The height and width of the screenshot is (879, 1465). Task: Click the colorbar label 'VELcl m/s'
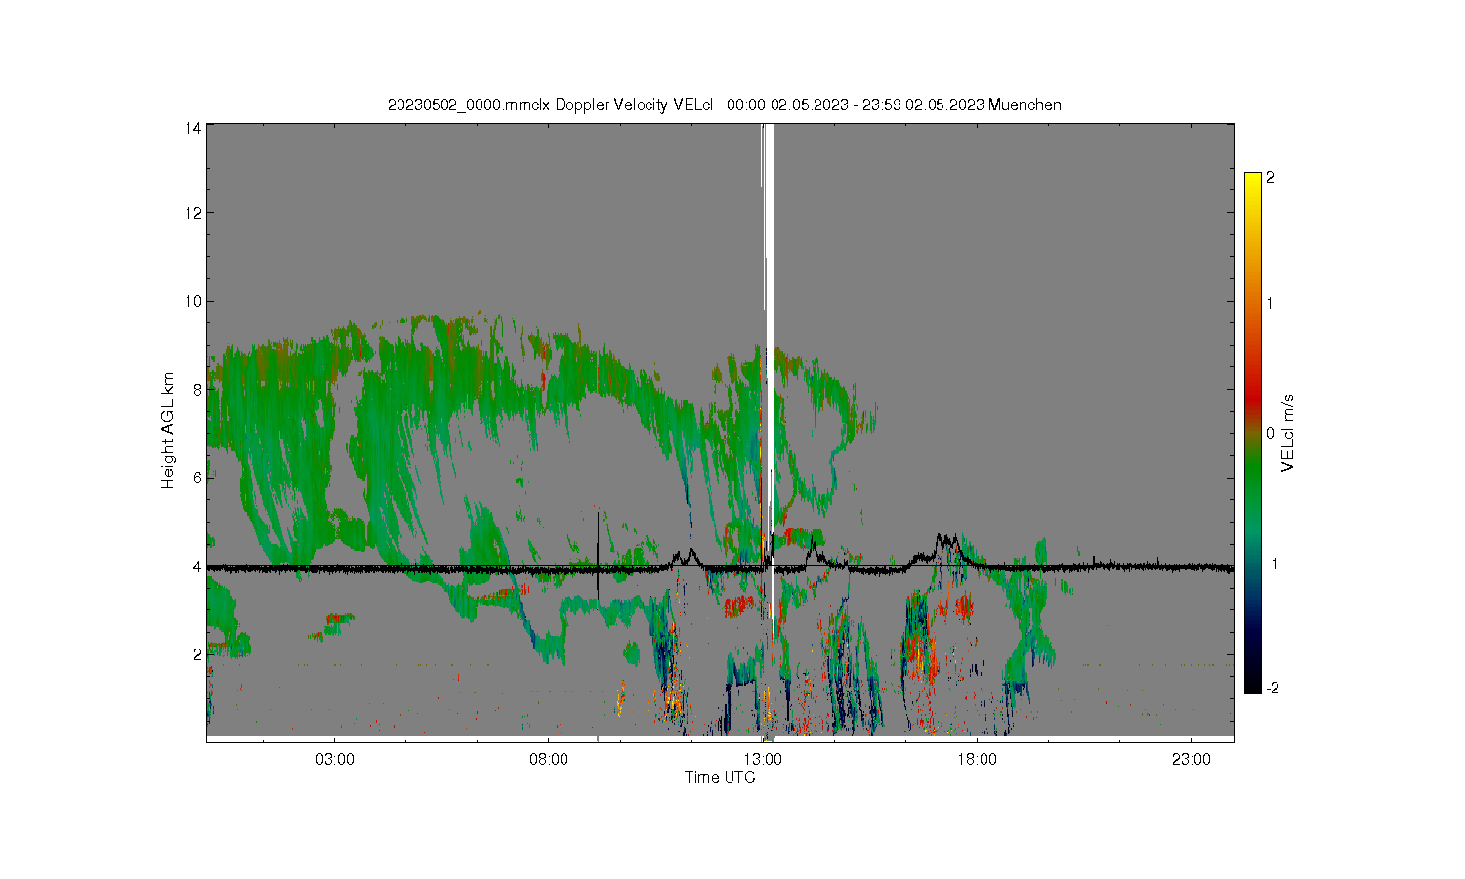click(x=1288, y=433)
